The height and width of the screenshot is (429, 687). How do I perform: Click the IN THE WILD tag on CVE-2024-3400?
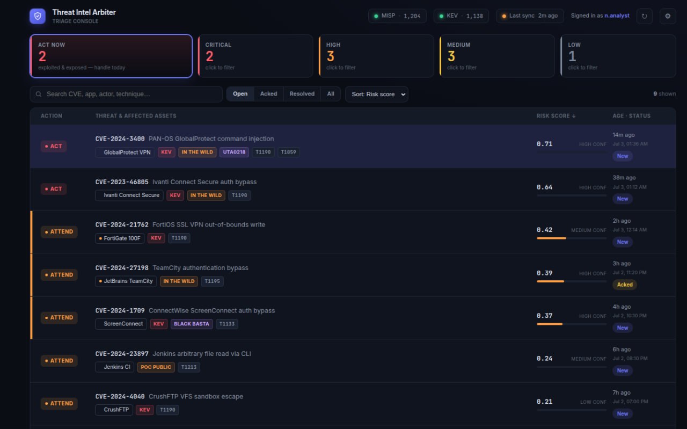point(197,152)
